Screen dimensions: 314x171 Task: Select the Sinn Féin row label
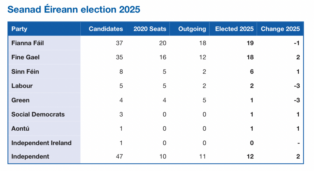point(25,72)
